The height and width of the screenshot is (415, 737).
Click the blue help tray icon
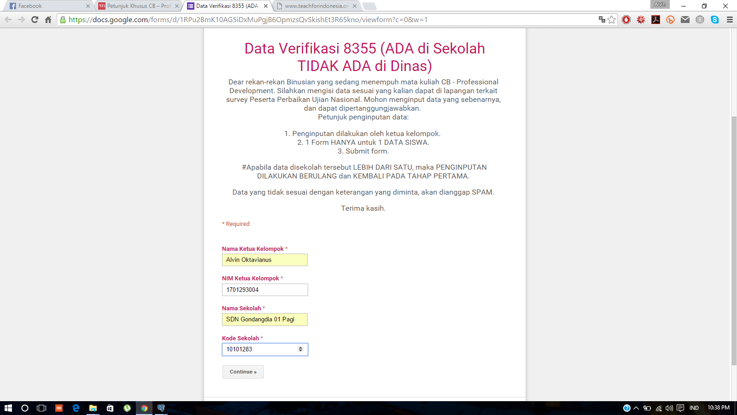point(626,408)
